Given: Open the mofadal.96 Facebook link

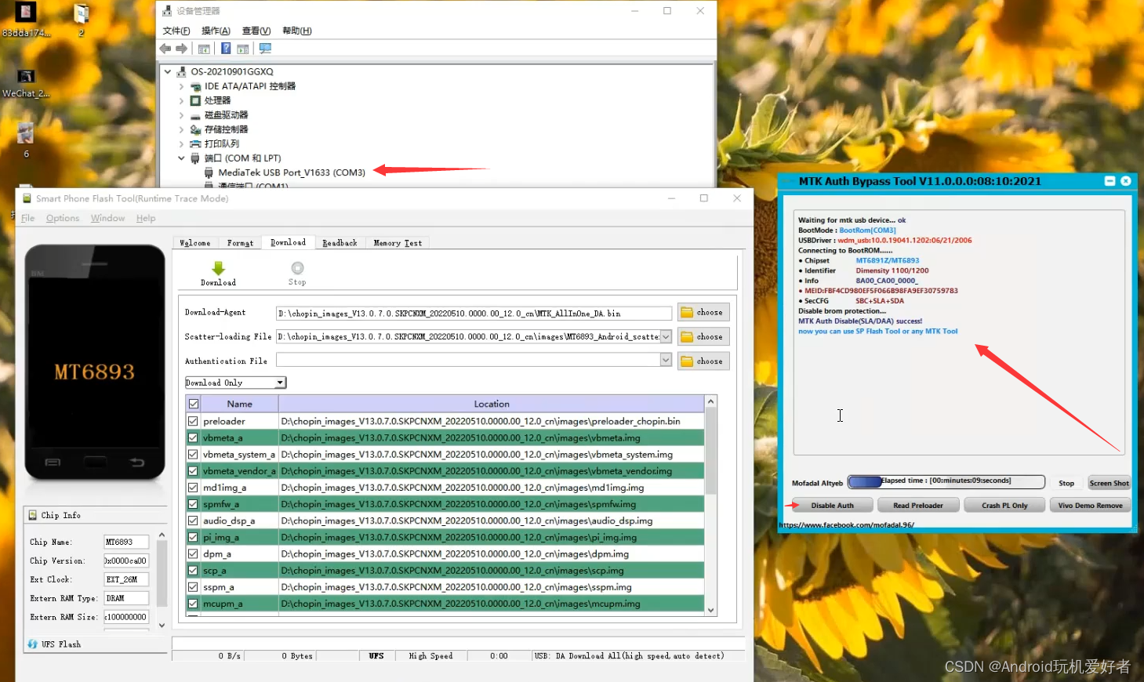Looking at the screenshot, I should click(847, 525).
